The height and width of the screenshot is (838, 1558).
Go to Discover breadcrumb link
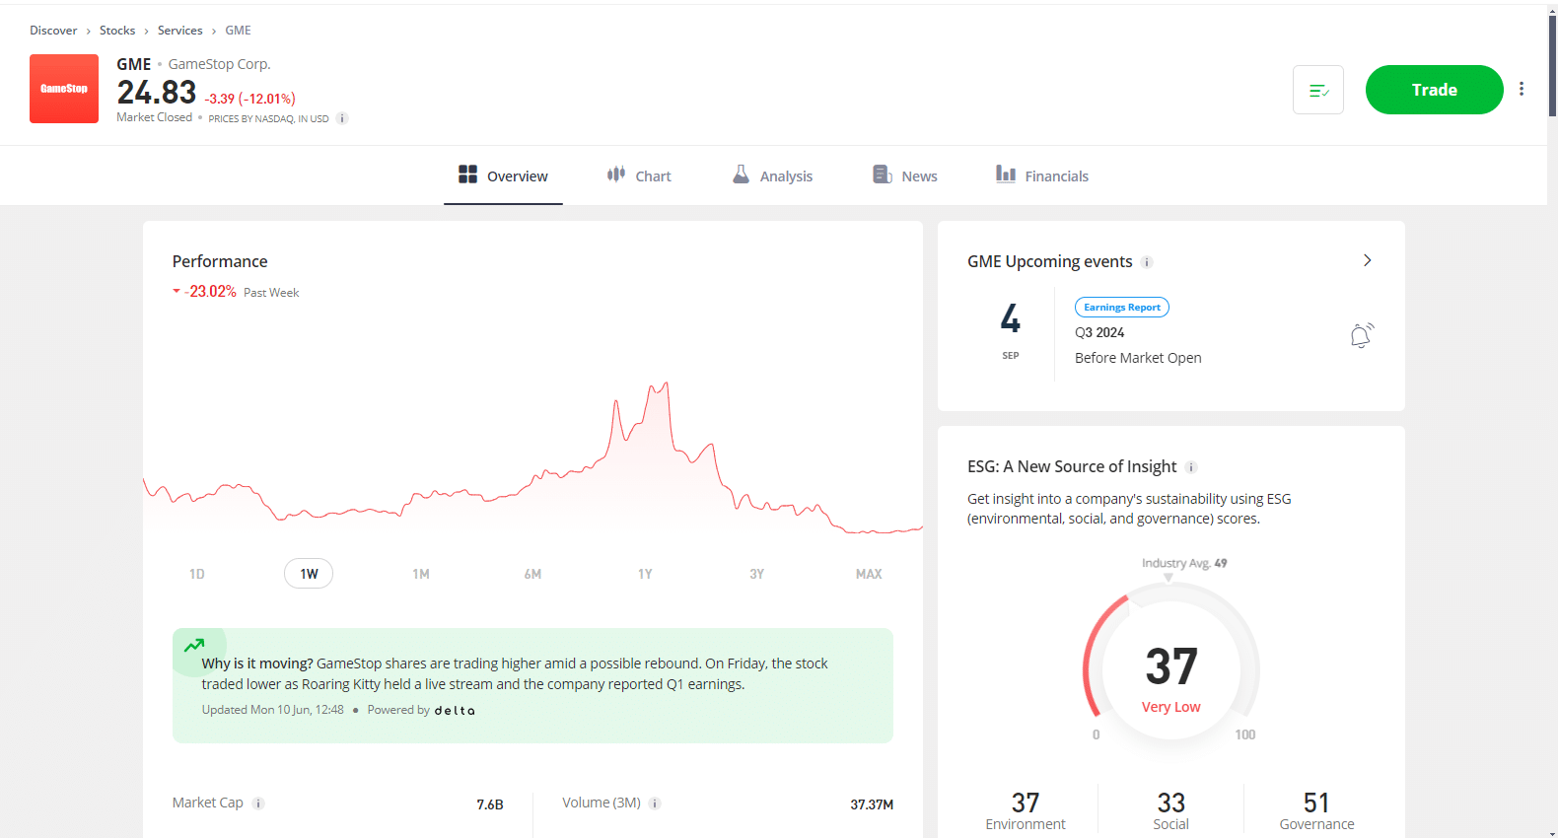click(53, 31)
